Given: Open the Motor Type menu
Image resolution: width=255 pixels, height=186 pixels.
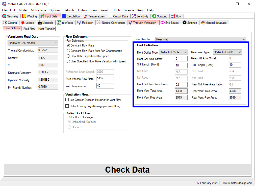Looking at the screenshot, I should pyautogui.click(x=38, y=10).
